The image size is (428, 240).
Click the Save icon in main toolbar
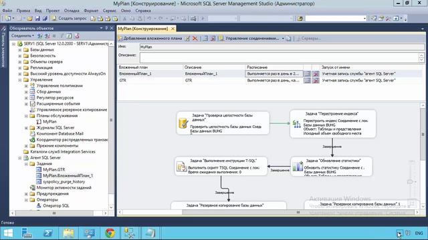(37, 18)
